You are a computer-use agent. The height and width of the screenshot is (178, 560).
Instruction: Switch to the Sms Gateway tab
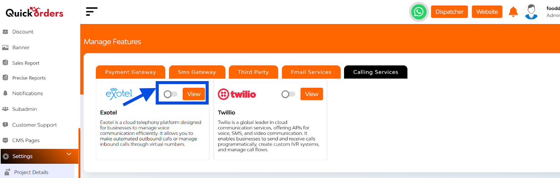pyautogui.click(x=197, y=72)
